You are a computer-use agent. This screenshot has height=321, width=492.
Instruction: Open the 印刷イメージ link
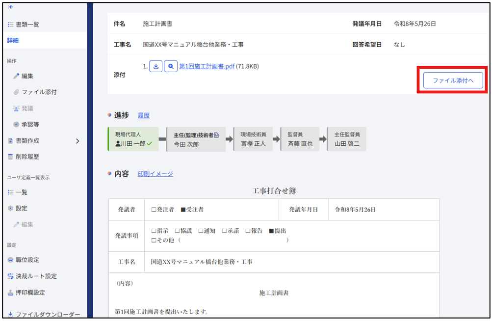155,174
